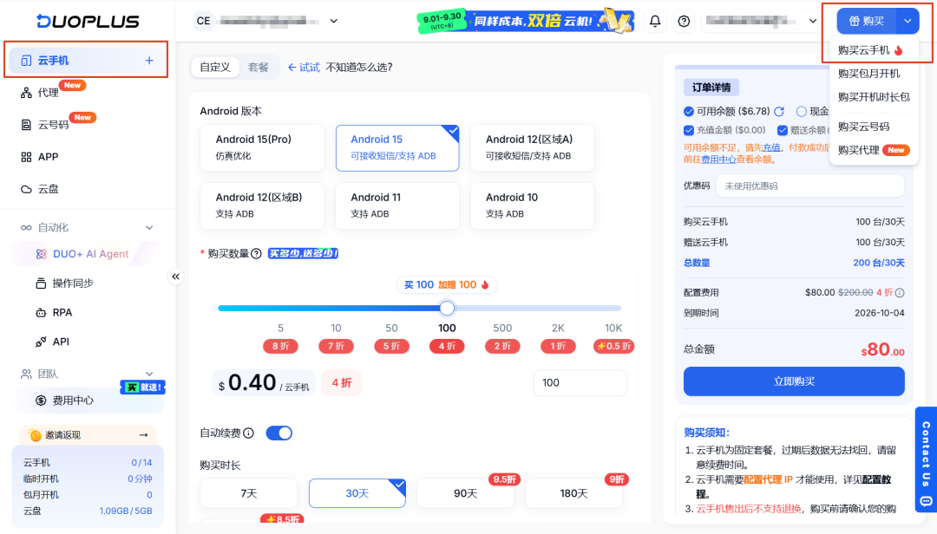Open the CE team selector dropdown
The height and width of the screenshot is (534, 937).
pos(333,21)
